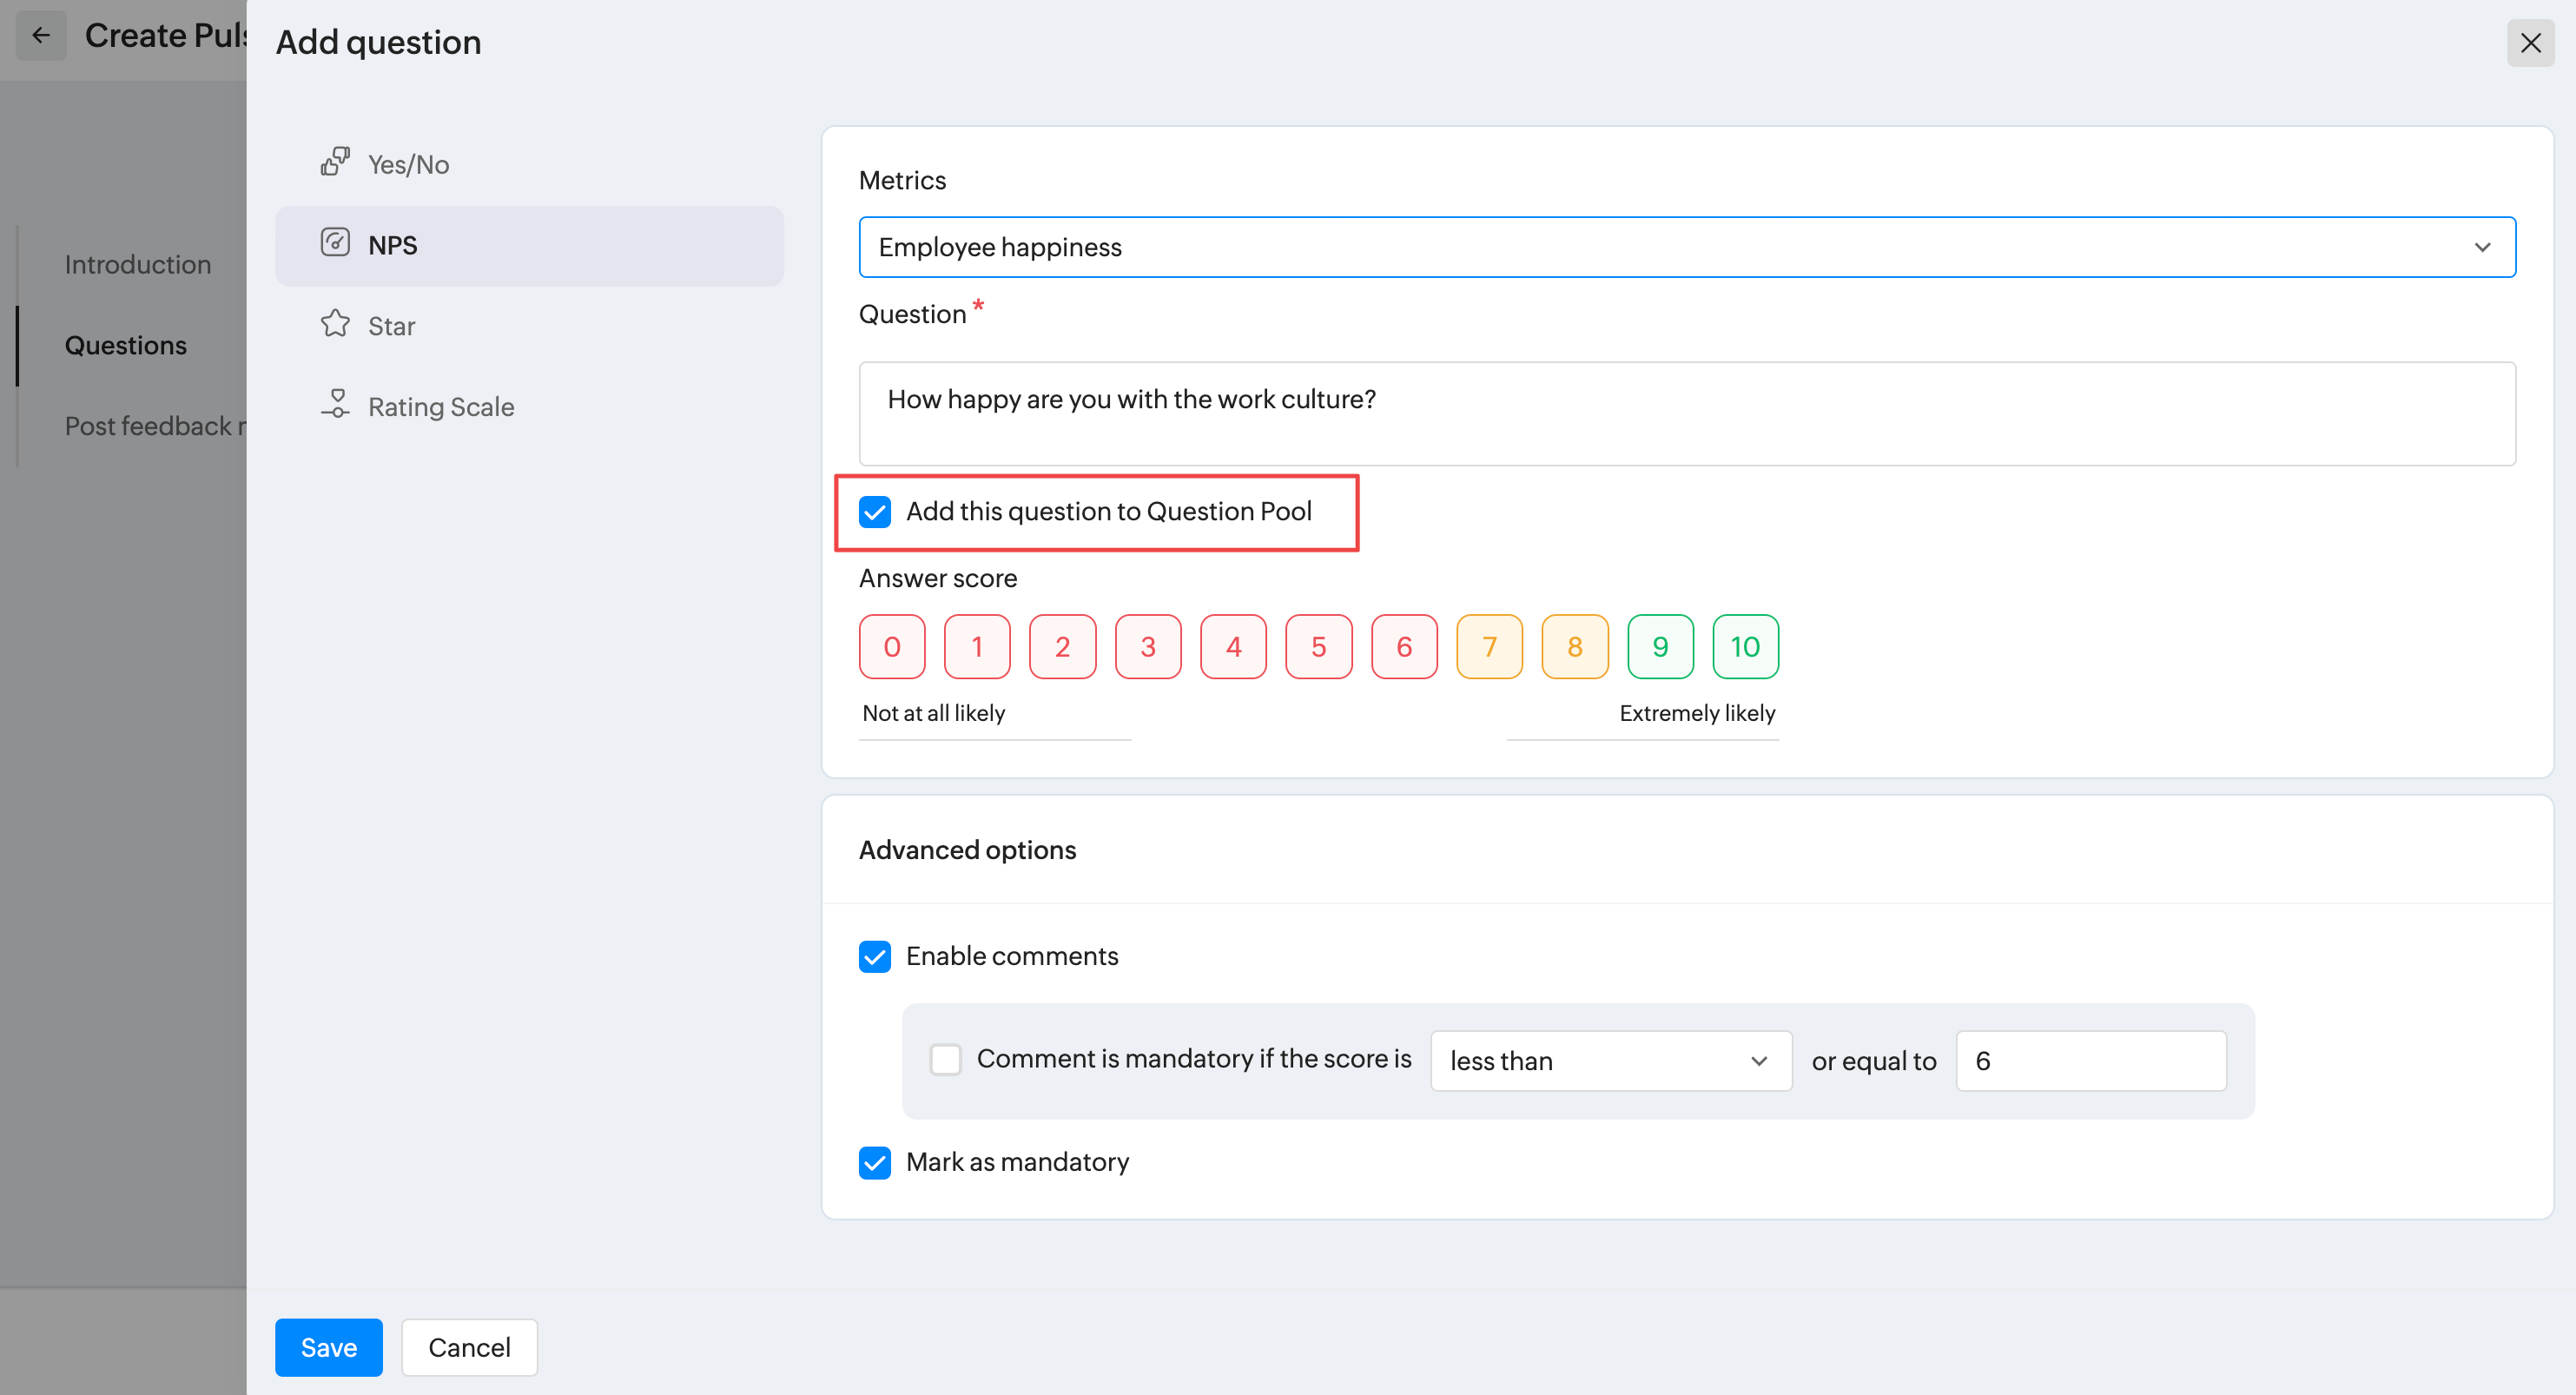Image resolution: width=2576 pixels, height=1395 pixels.
Task: Cancel adding the question
Action: tap(469, 1347)
